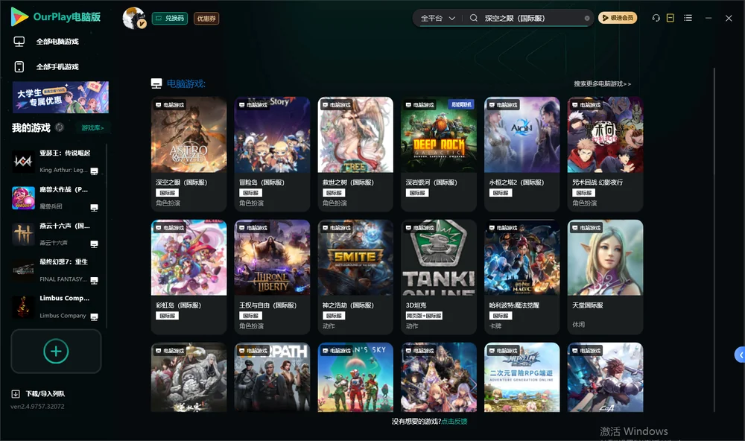Image resolution: width=745 pixels, height=441 pixels.
Task: Click the 局域网联机 badge on Deep Rock card
Action: (461, 104)
